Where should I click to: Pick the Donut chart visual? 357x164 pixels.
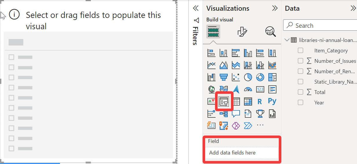(260, 77)
